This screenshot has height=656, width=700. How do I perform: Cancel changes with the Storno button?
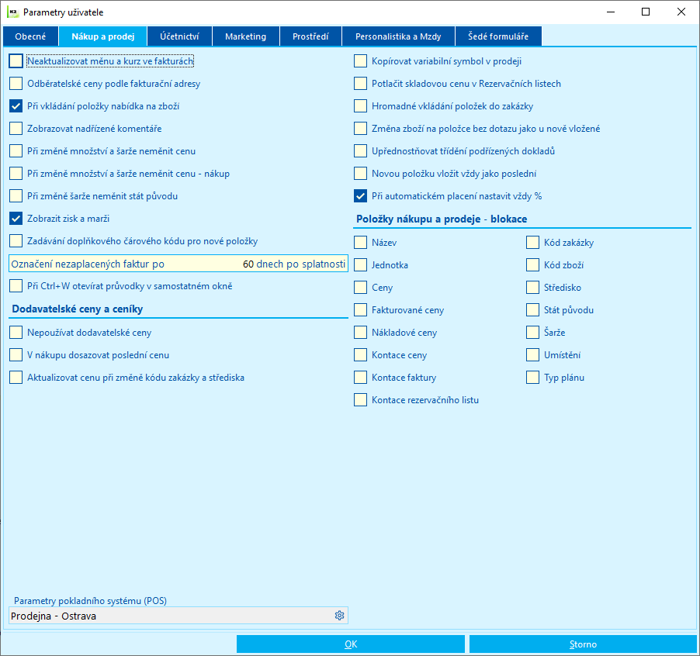(x=583, y=644)
